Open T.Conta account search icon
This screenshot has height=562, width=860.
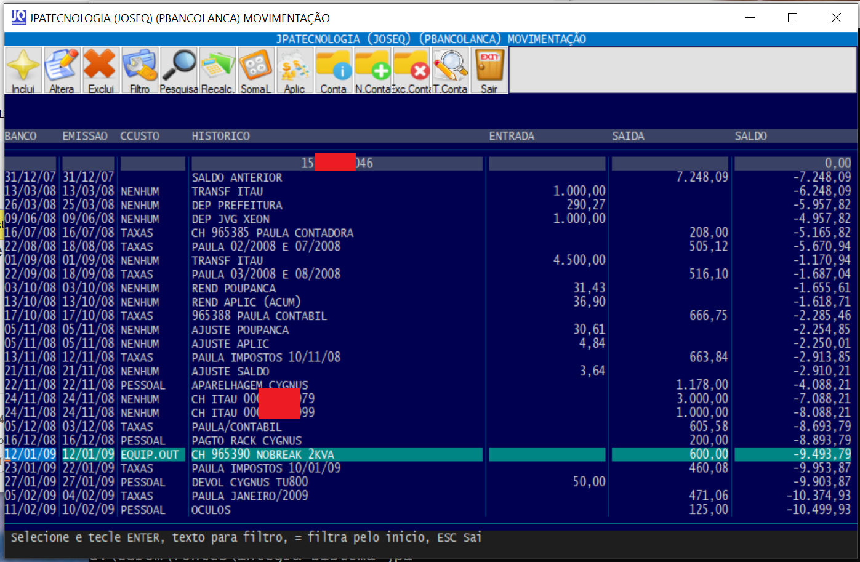click(x=450, y=70)
